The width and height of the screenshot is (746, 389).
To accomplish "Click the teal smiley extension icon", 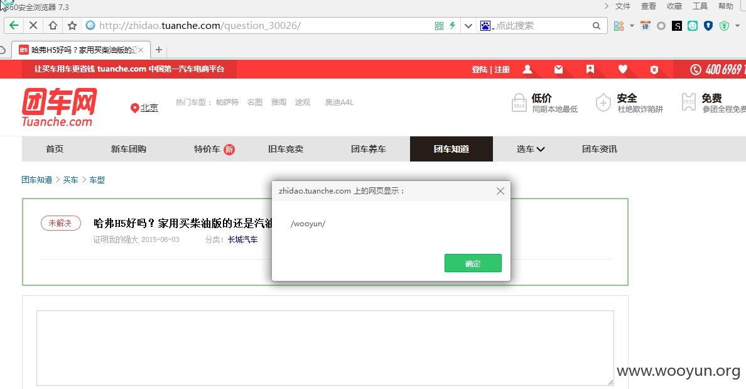I will point(692,26).
